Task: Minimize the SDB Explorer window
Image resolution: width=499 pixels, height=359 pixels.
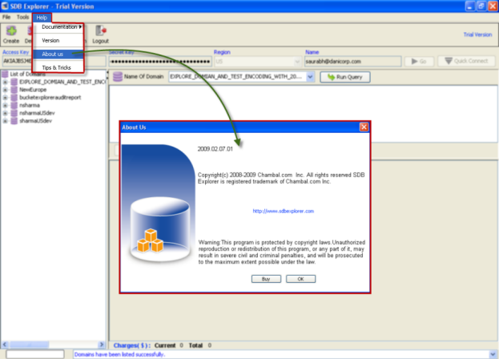Action: (470, 6)
